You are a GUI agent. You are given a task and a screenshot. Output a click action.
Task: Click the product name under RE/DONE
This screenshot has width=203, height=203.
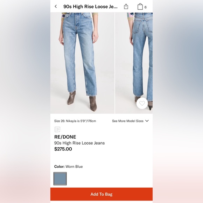[x=79, y=143]
